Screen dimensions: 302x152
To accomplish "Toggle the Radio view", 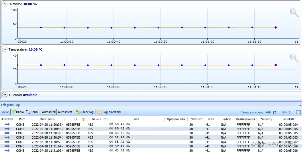I will [x=17, y=112].
